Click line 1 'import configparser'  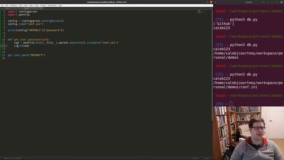pos(23,12)
